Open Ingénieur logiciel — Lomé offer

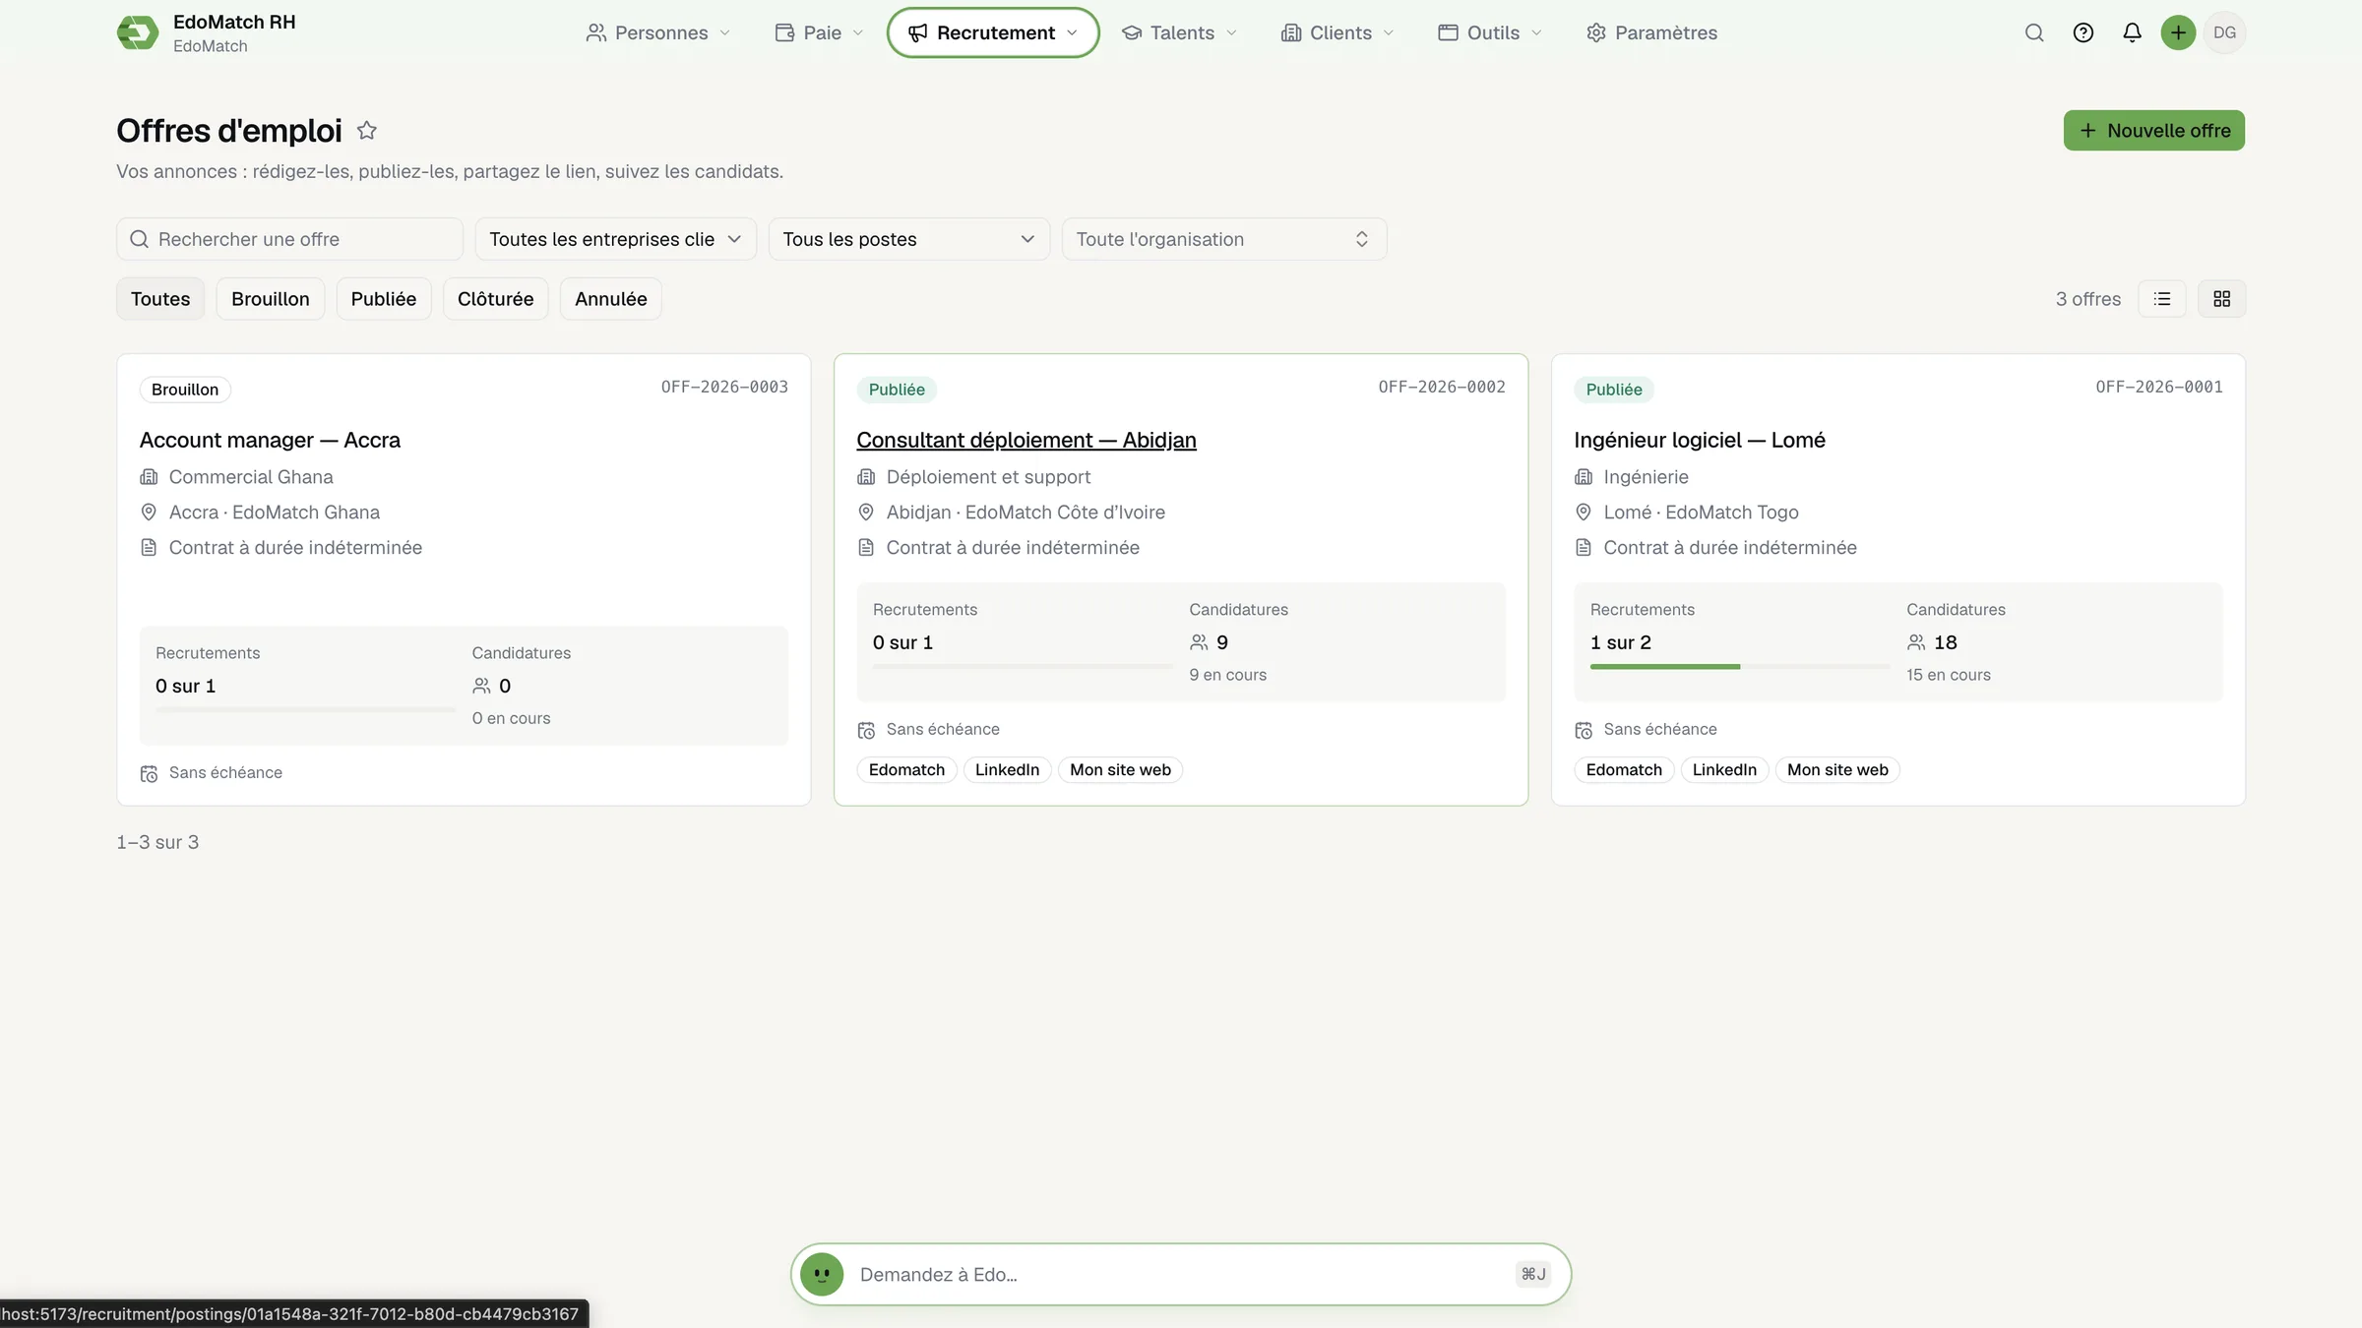(x=1700, y=440)
